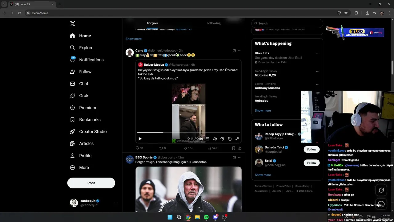Open Spotify from the taskbar
The height and width of the screenshot is (222, 394).
[206, 217]
